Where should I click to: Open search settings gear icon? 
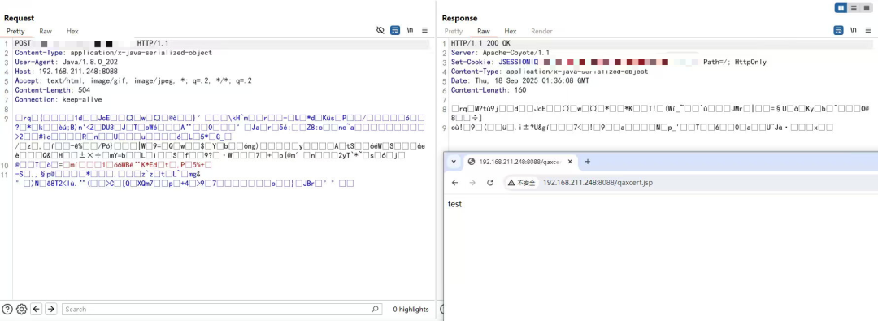click(x=21, y=310)
